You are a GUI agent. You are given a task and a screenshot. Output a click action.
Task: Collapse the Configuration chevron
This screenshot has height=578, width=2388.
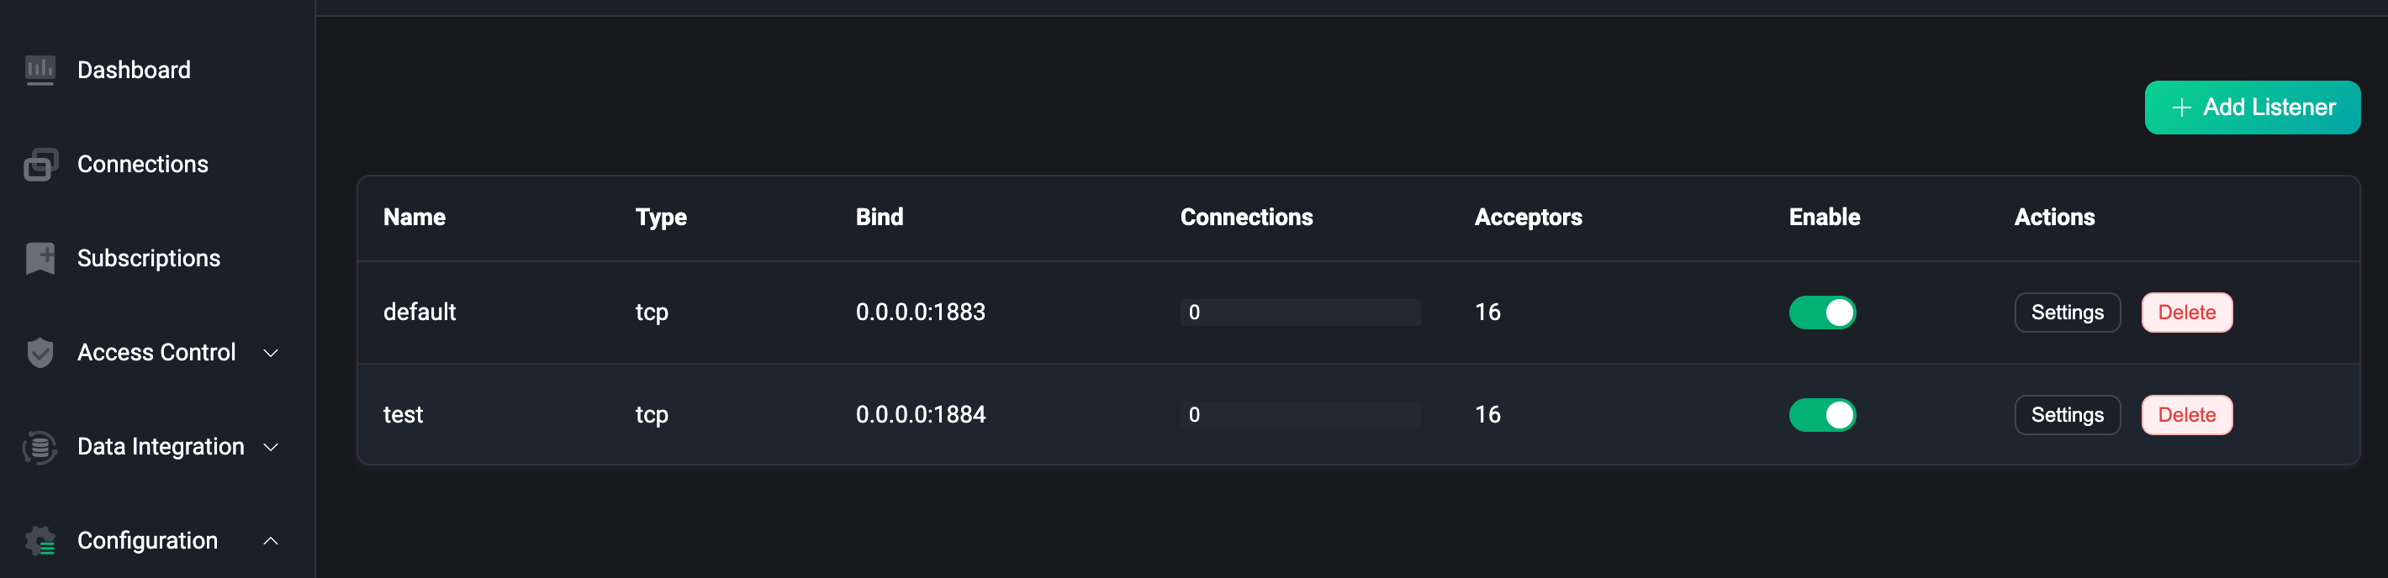pyautogui.click(x=271, y=541)
